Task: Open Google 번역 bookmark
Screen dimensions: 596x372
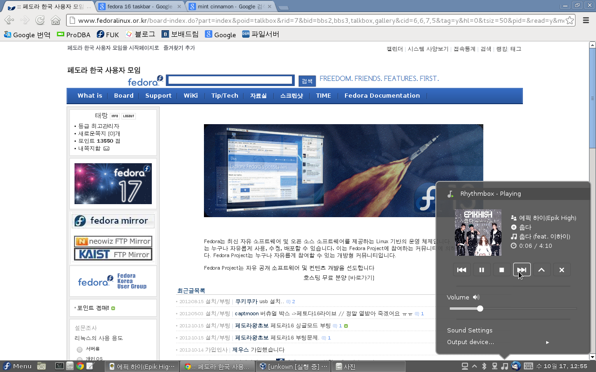Action: click(27, 34)
